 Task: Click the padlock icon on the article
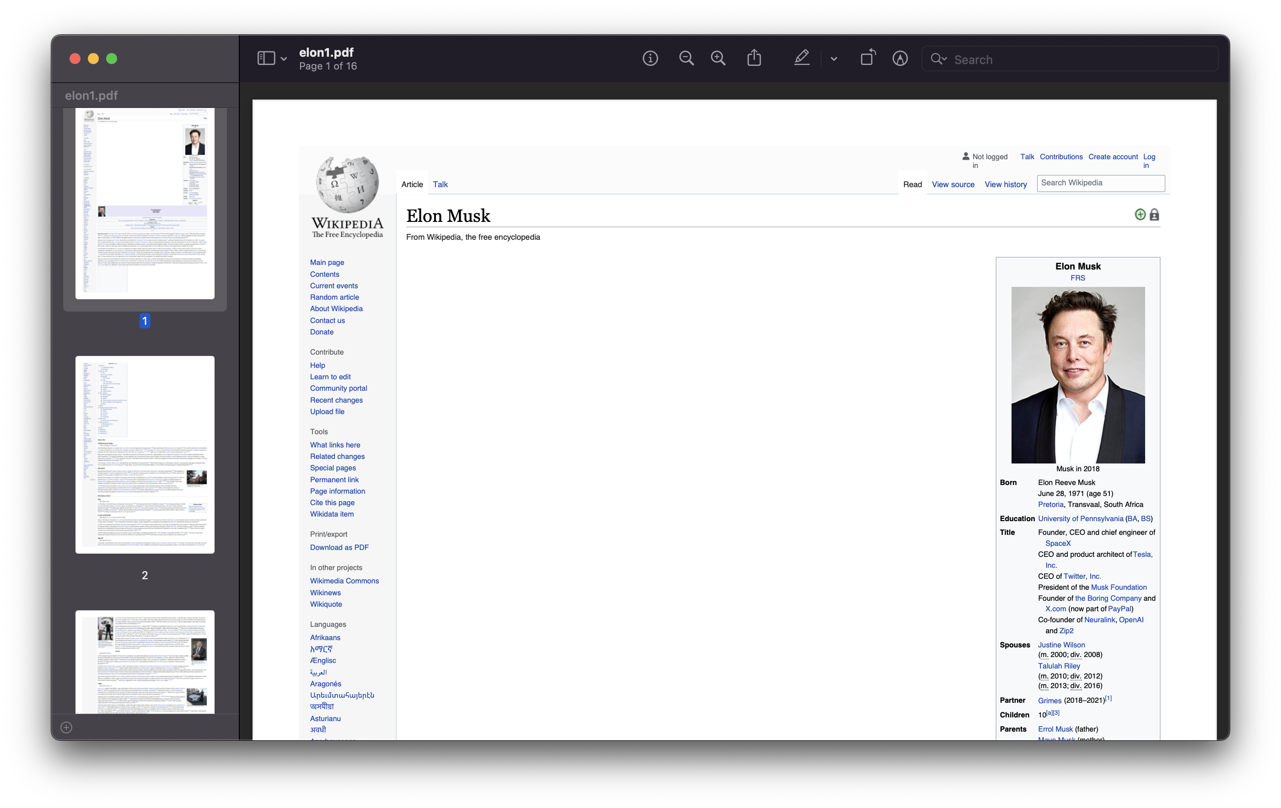pos(1154,215)
